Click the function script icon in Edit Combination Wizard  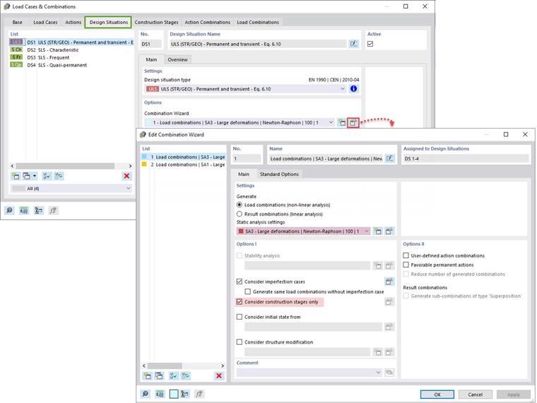[199, 394]
